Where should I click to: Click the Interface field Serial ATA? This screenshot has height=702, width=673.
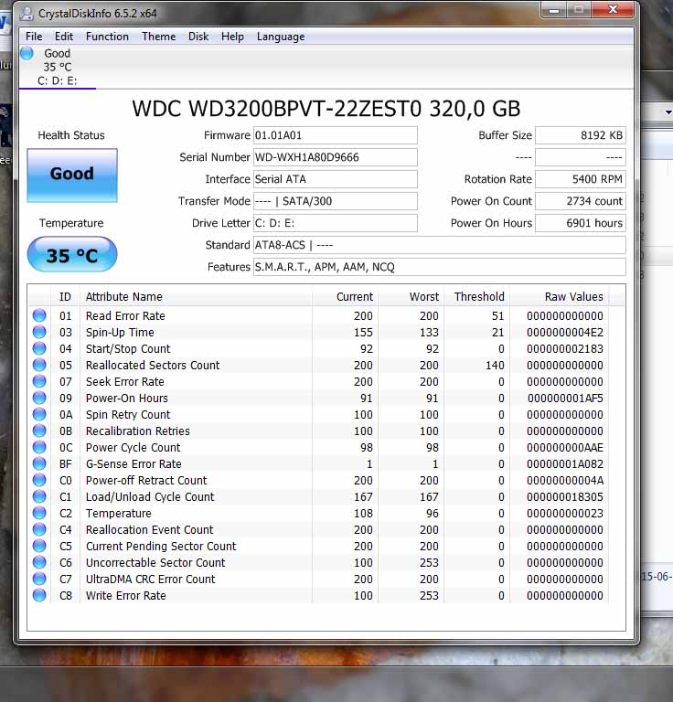point(336,179)
